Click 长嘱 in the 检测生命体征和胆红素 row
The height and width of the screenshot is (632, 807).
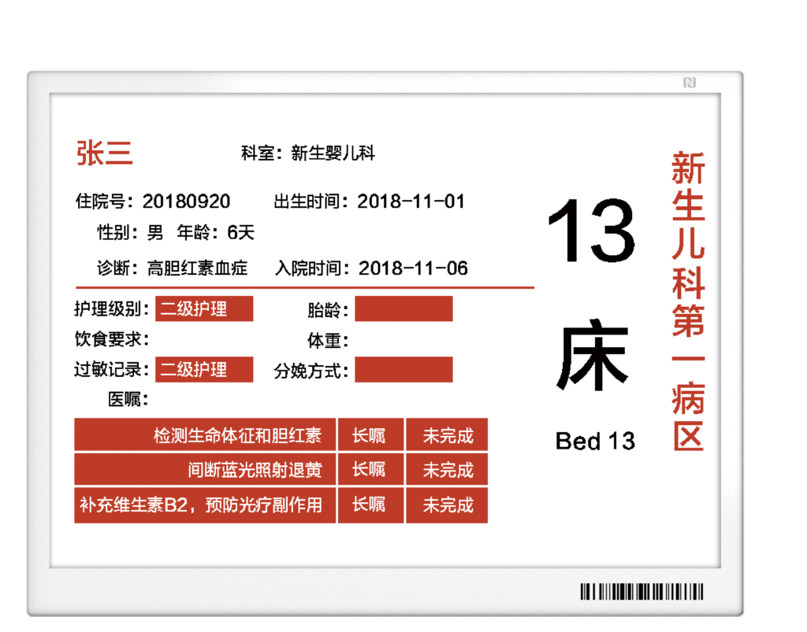tap(370, 435)
